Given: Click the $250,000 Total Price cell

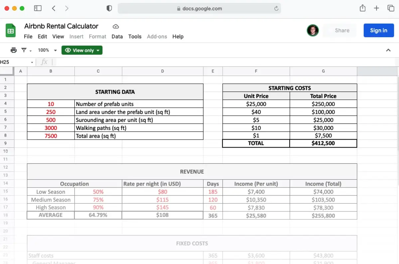Looking at the screenshot, I should click(x=323, y=104).
